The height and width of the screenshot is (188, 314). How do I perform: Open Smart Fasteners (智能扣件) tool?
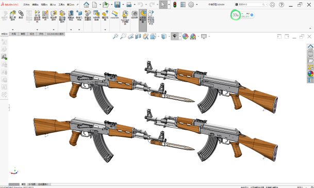tap(45, 15)
